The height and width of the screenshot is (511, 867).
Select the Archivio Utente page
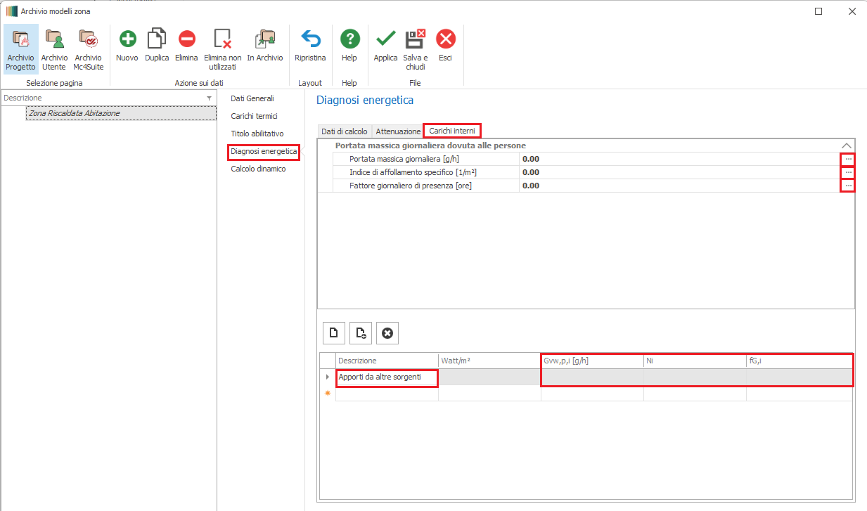click(54, 48)
